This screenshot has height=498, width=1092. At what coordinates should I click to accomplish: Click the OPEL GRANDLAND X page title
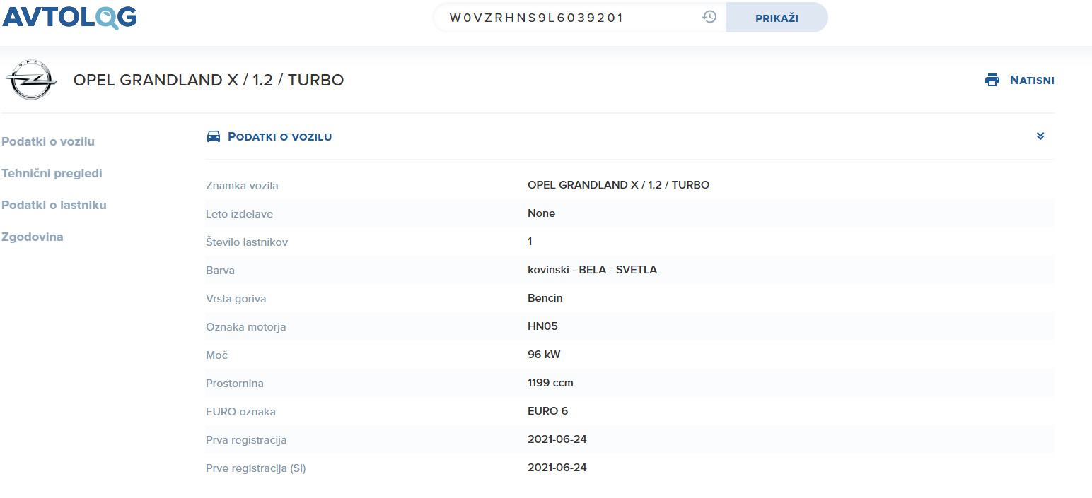click(x=209, y=80)
